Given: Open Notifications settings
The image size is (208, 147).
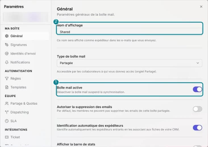Looking at the screenshot, I should pos(26,62).
